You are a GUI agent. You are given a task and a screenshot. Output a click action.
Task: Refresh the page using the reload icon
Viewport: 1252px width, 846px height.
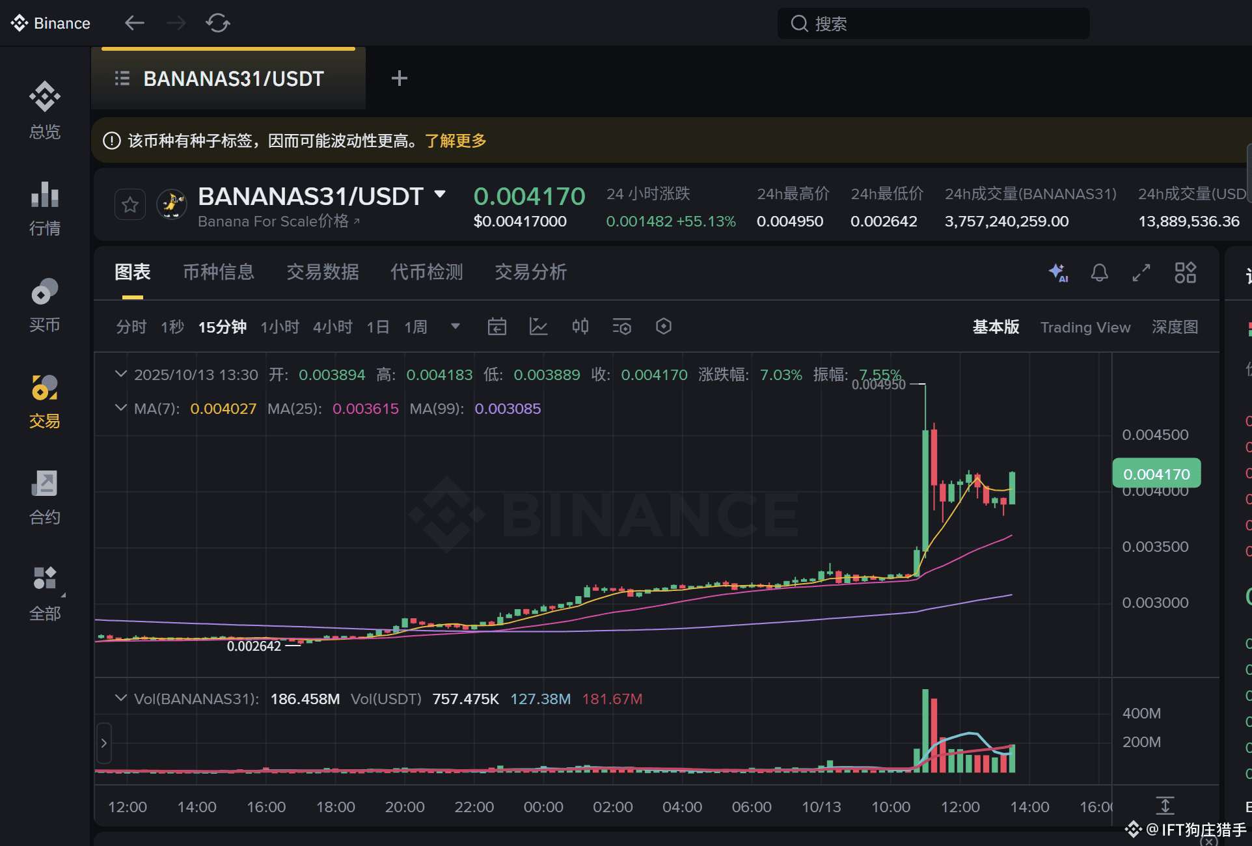[x=218, y=23]
